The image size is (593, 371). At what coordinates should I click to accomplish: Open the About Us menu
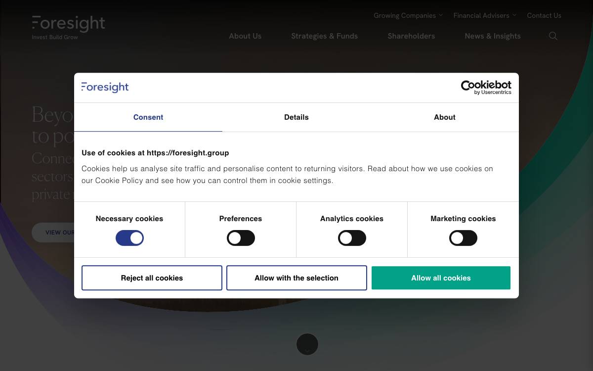245,36
